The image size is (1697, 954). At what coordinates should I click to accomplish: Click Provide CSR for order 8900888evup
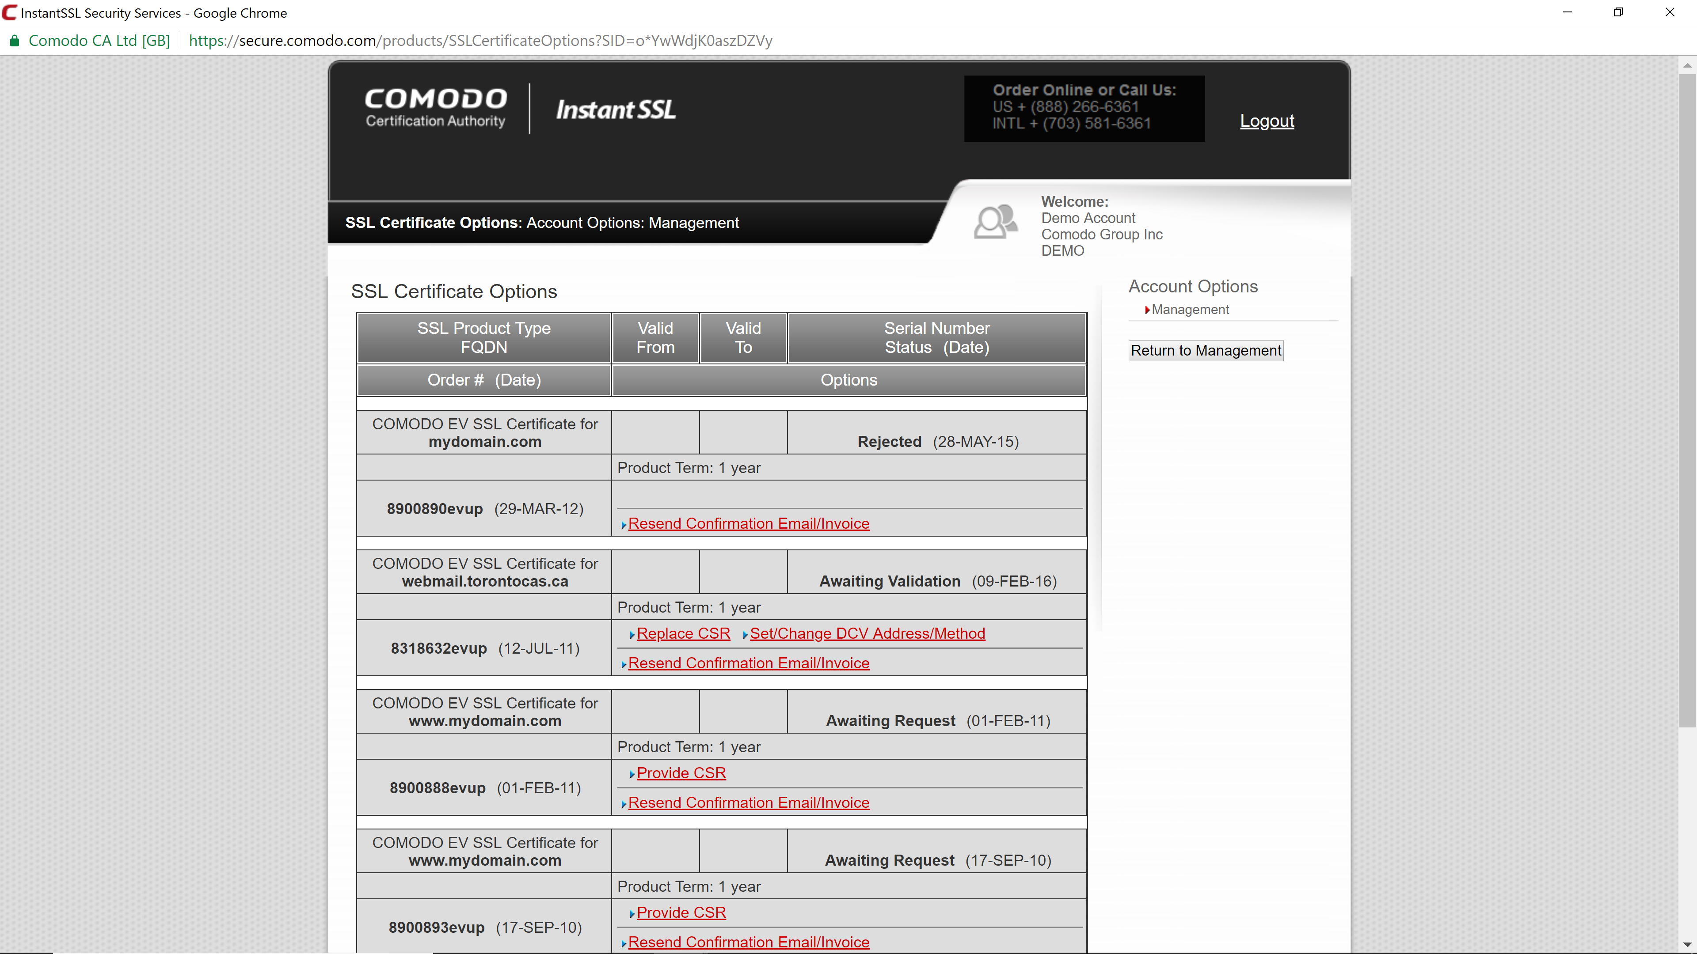pyautogui.click(x=681, y=773)
